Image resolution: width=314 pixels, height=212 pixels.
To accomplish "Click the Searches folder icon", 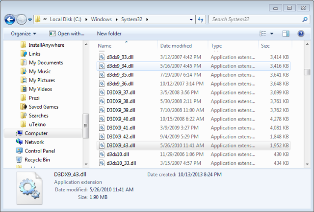I will (x=24, y=116).
